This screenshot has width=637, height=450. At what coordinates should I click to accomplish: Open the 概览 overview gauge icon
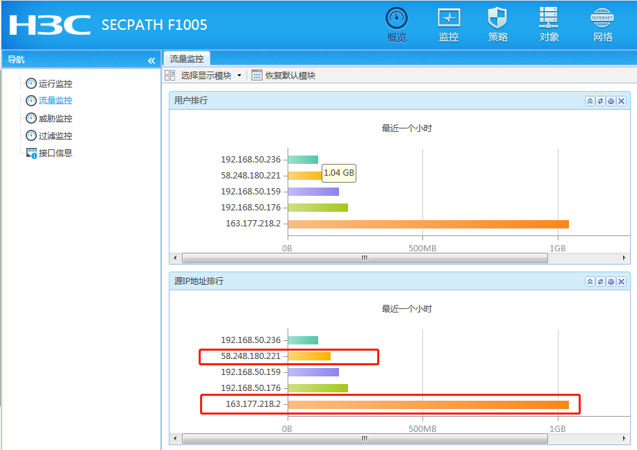(397, 24)
